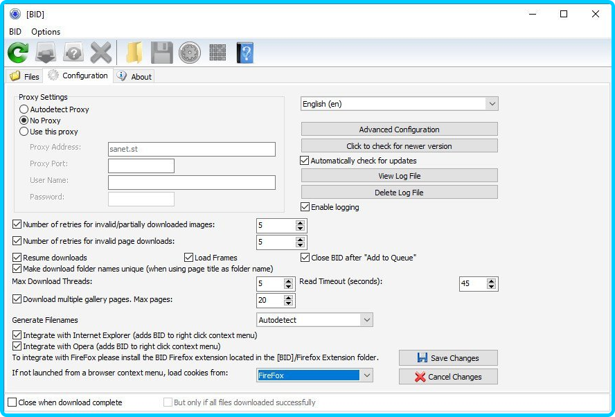This screenshot has height=417, width=615.
Task: Open the Options menu
Action: pyautogui.click(x=46, y=32)
